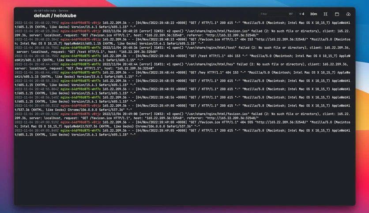Viewport: 369px width, 213px height.
Task: Toggle the collapse/compact view arrows icon
Action: pyautogui.click(x=325, y=14)
